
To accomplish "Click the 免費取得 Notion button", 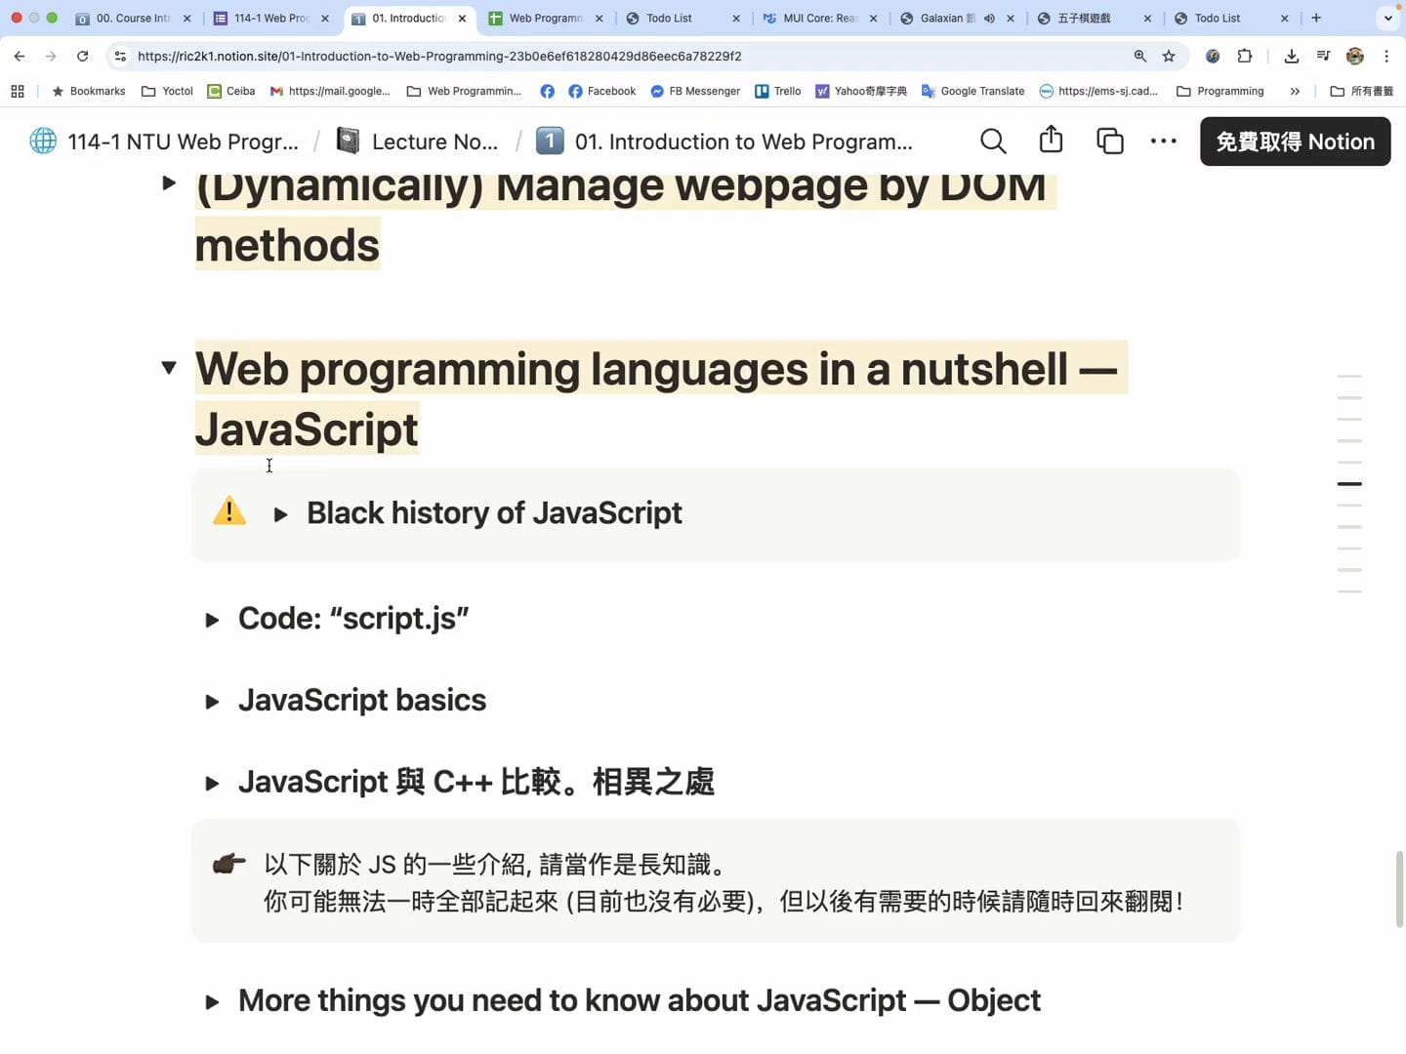I will pyautogui.click(x=1295, y=142).
